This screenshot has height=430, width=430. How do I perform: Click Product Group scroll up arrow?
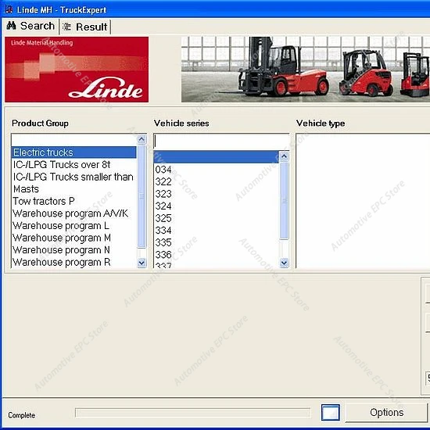click(142, 139)
